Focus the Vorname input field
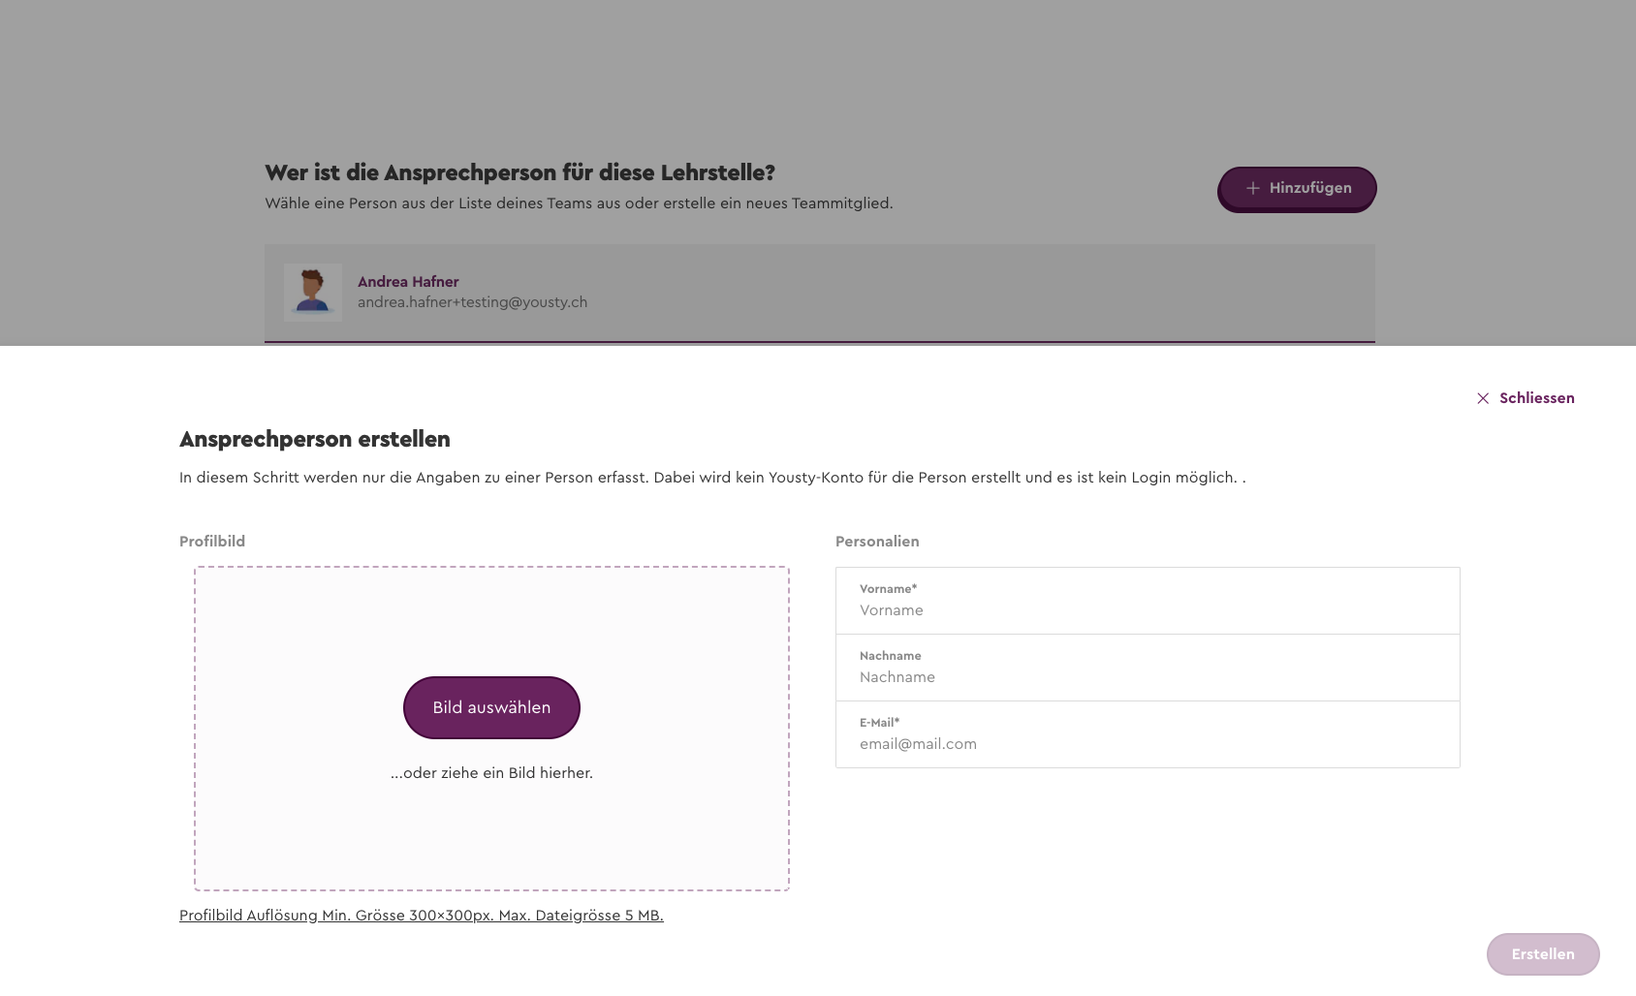 (1148, 601)
